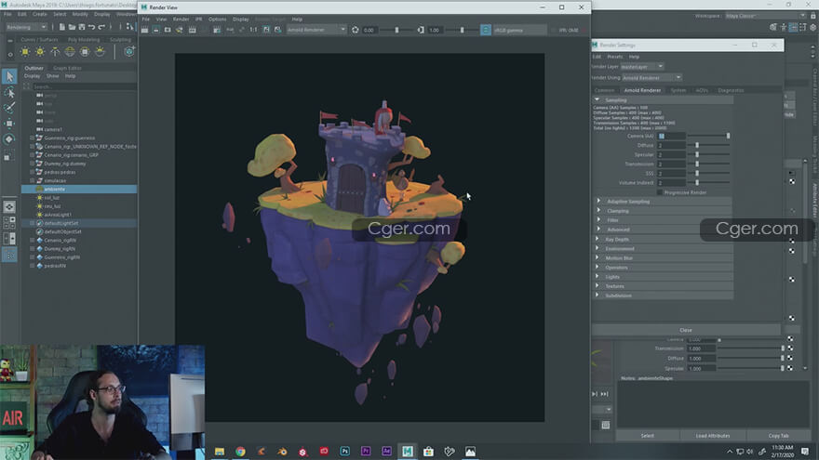Open Premiere Pro from the taskbar

(366, 451)
